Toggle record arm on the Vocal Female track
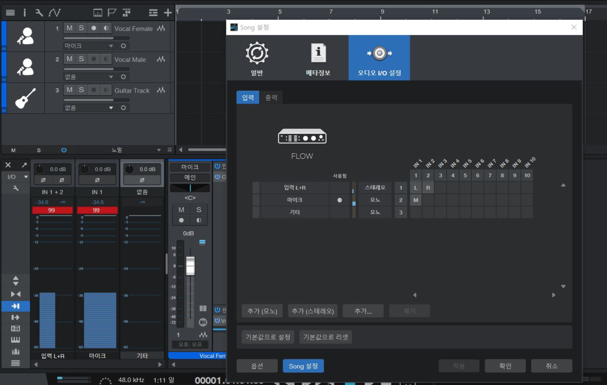The width and height of the screenshot is (607, 385). coord(93,28)
